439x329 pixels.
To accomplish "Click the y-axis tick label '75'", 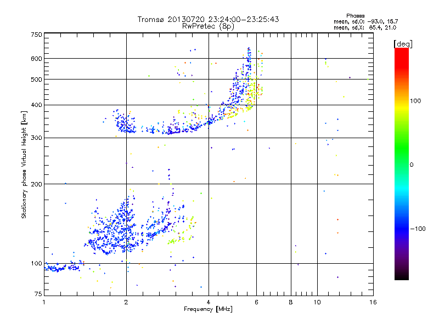I will click(38, 294).
